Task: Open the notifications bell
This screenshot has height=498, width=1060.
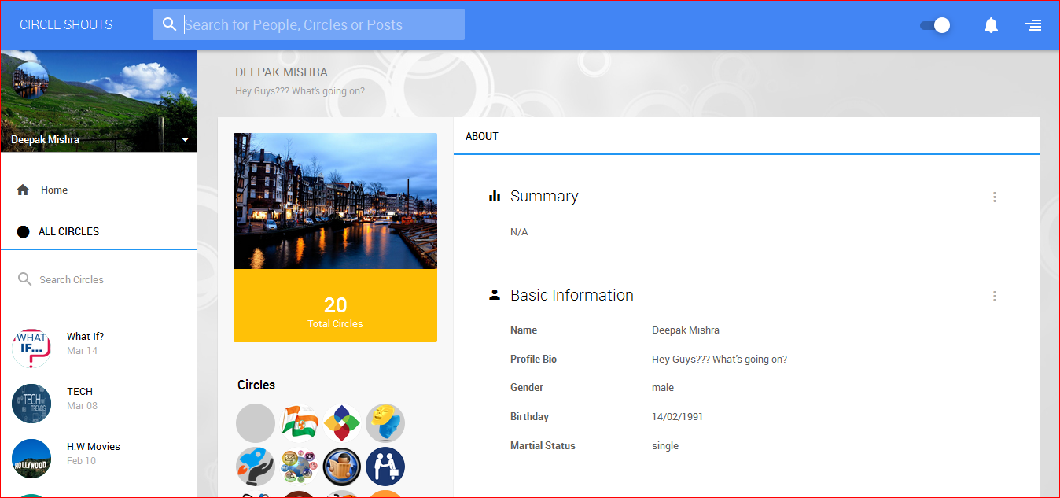Action: [991, 25]
